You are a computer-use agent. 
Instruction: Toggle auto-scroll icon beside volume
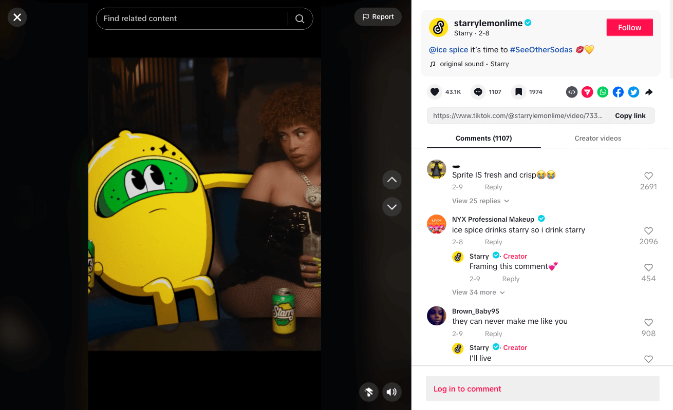click(x=369, y=392)
